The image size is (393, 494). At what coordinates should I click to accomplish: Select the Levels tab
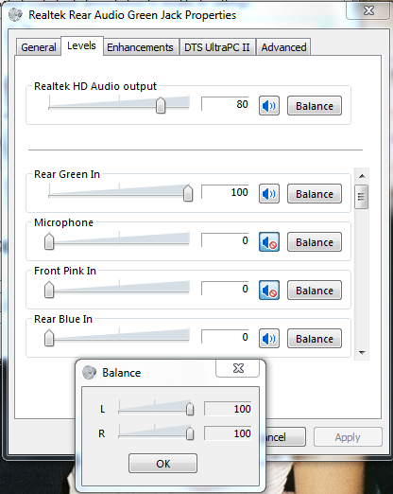81,46
